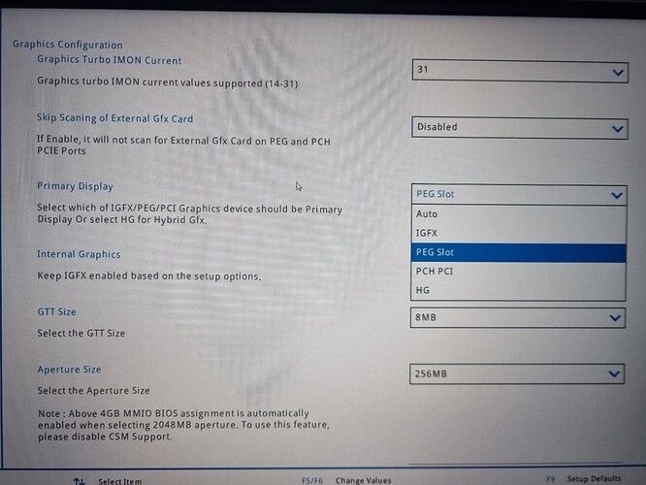The width and height of the screenshot is (646, 485).
Task: Pick the highlighted PEG Slot option
Action: 435,252
